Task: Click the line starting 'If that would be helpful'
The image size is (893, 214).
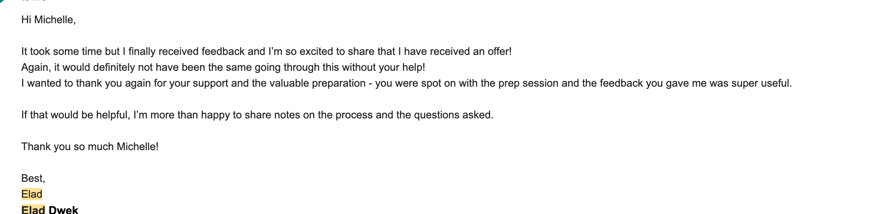Action: click(257, 115)
